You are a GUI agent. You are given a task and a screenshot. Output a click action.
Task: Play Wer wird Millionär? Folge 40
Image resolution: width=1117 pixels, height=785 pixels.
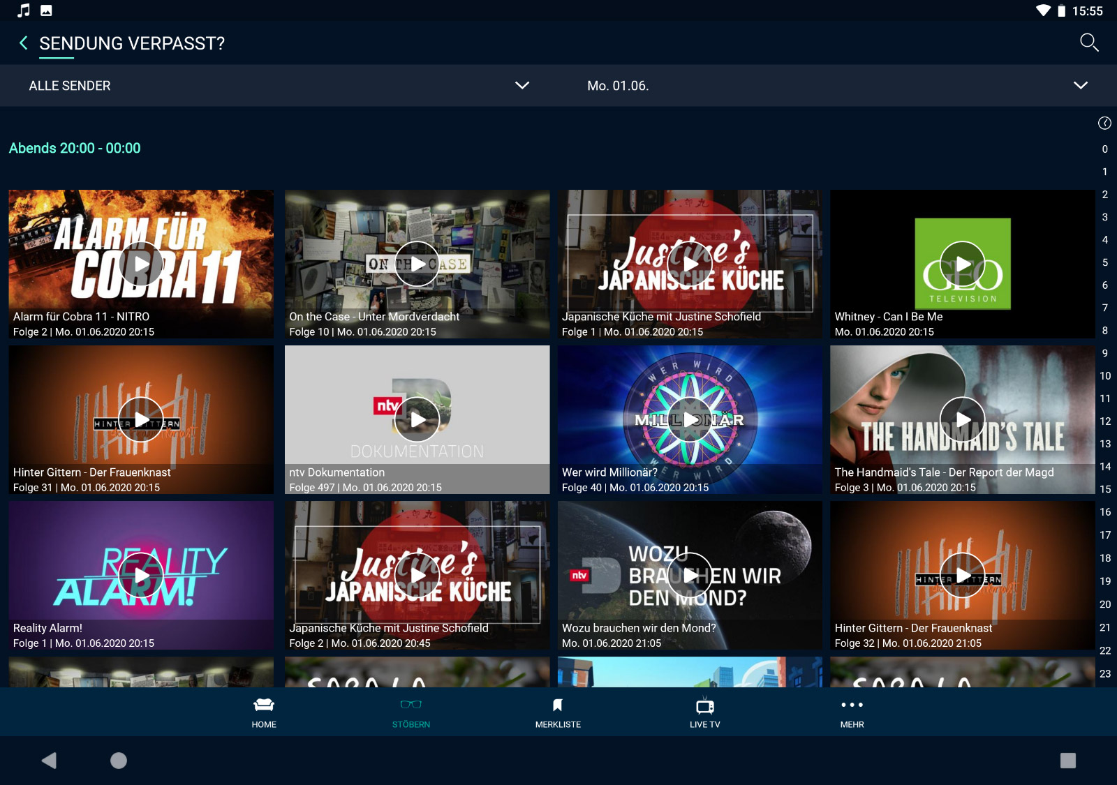pyautogui.click(x=690, y=419)
